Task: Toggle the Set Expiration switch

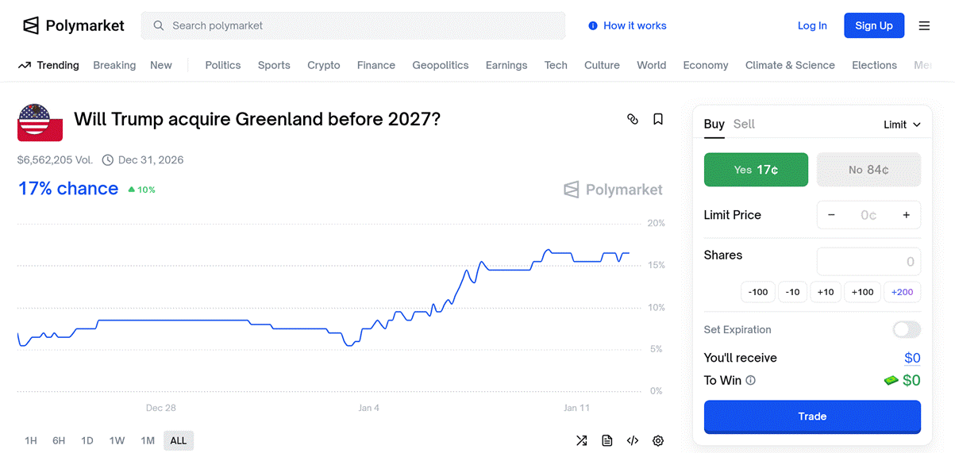Action: [x=907, y=329]
